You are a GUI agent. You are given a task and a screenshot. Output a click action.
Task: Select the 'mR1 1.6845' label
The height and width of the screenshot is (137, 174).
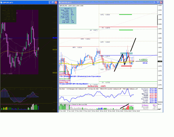click(x=105, y=42)
